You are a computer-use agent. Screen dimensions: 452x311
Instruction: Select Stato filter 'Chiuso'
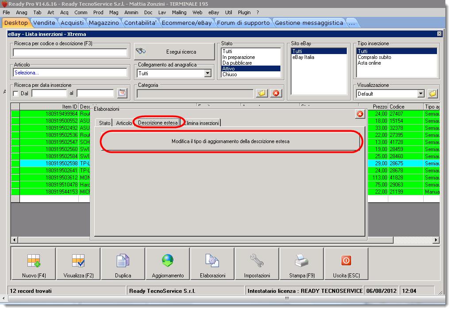click(251, 74)
